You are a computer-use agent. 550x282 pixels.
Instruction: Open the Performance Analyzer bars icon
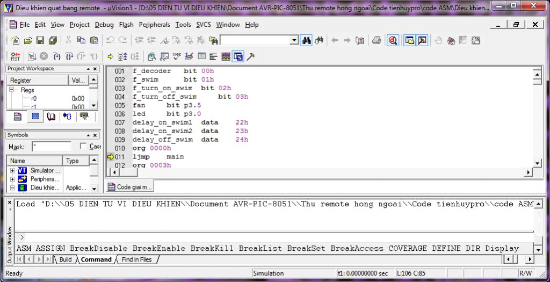click(x=213, y=56)
